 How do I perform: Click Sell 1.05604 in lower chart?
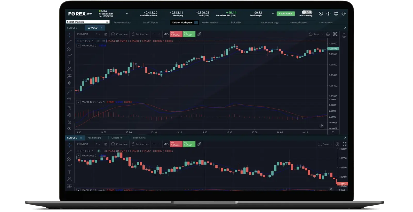pos(176,144)
